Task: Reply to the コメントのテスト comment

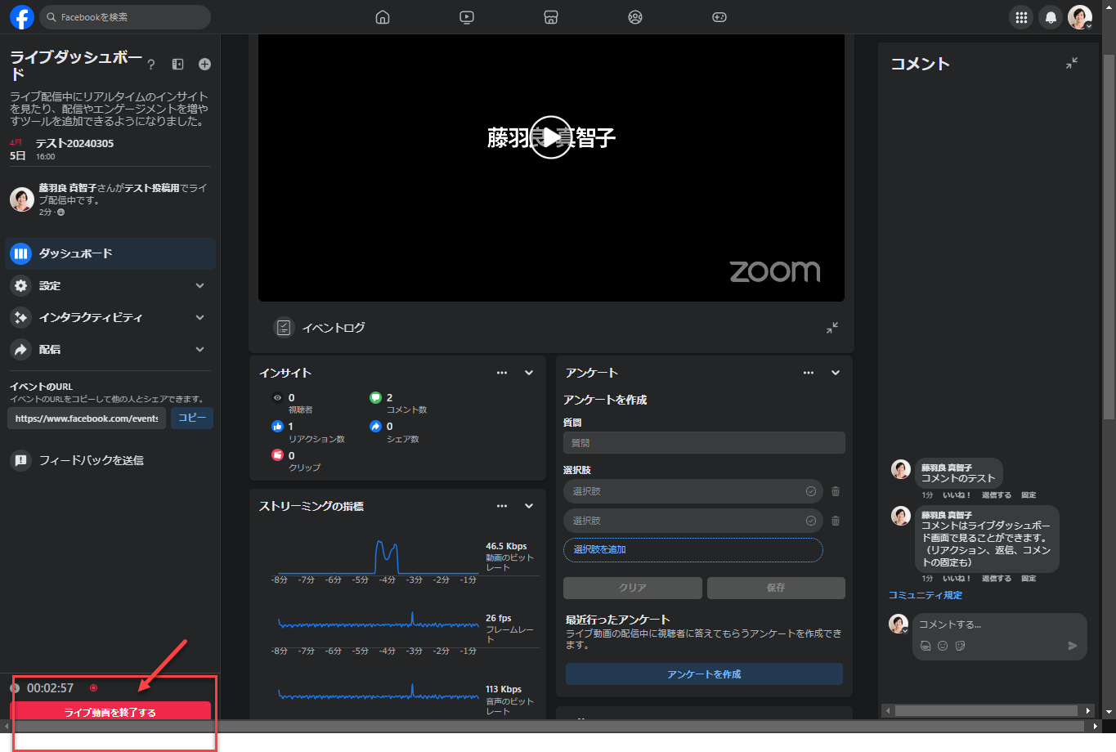Action: click(x=997, y=495)
